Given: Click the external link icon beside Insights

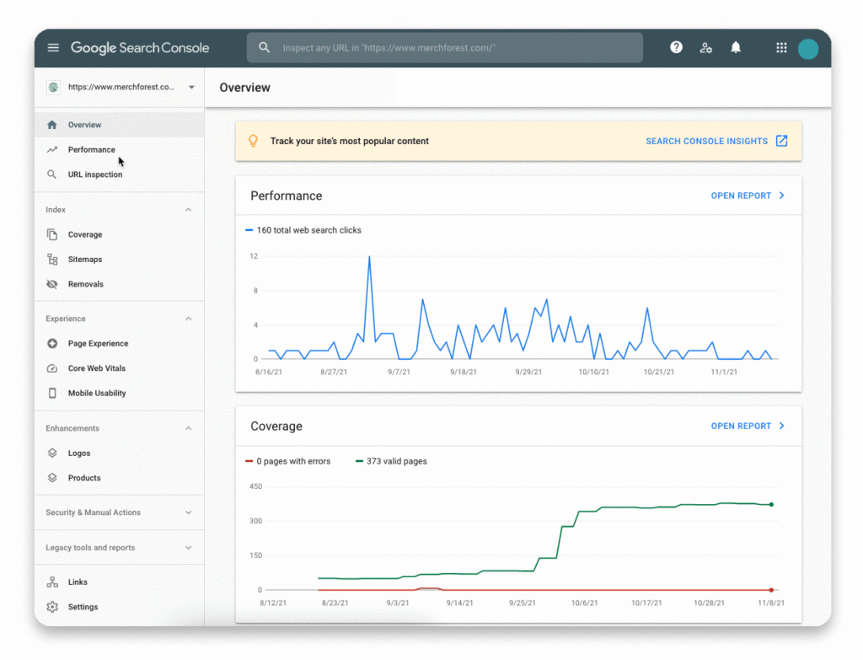Looking at the screenshot, I should [781, 141].
